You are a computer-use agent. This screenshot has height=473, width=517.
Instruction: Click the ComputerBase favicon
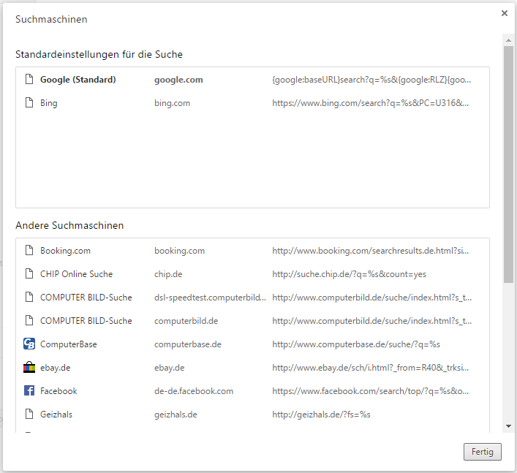[29, 344]
